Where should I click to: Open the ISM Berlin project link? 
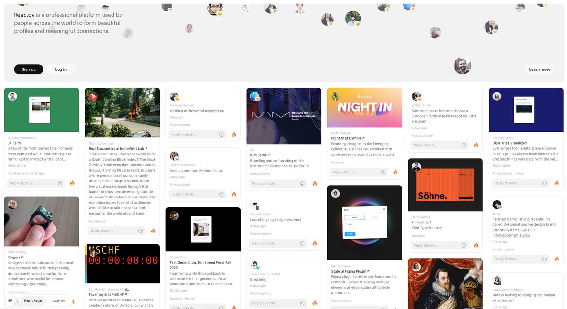click(260, 155)
